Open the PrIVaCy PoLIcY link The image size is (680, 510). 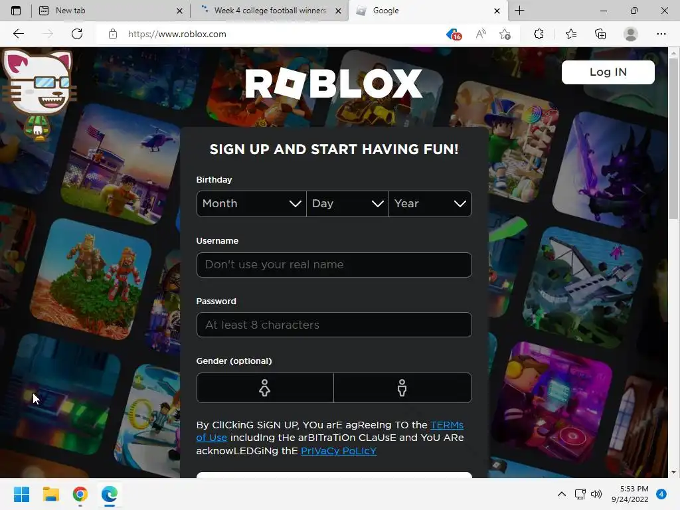tap(339, 451)
